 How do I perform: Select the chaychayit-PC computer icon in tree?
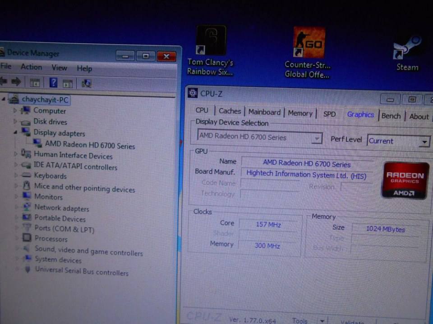(x=14, y=99)
